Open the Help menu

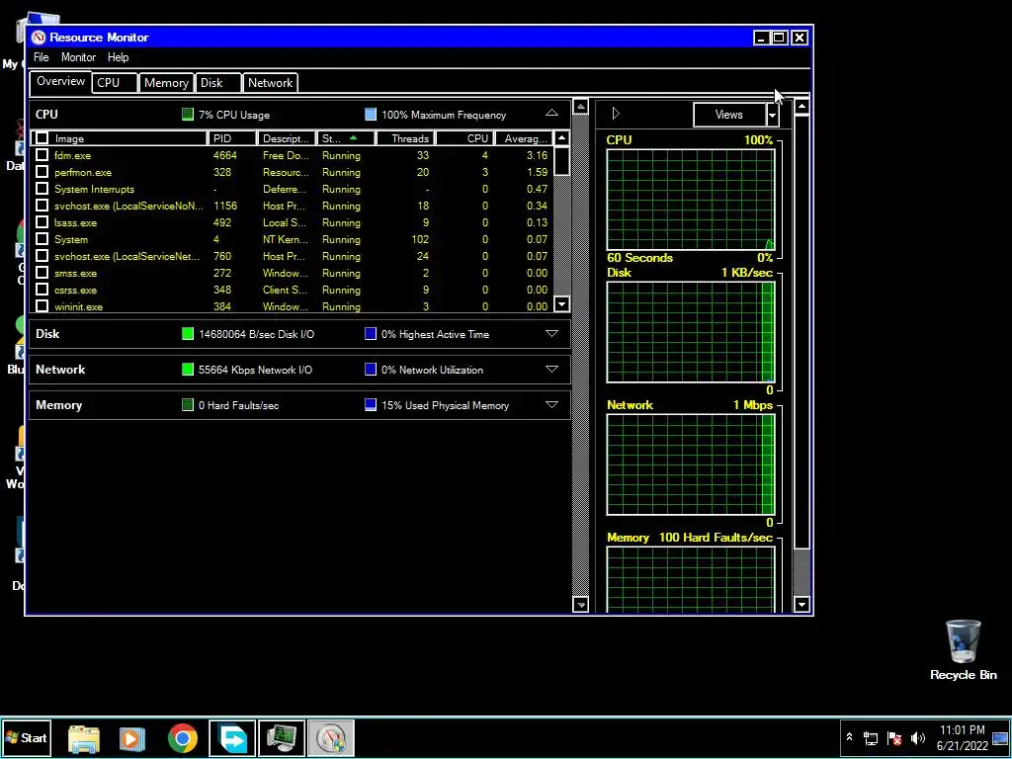119,57
